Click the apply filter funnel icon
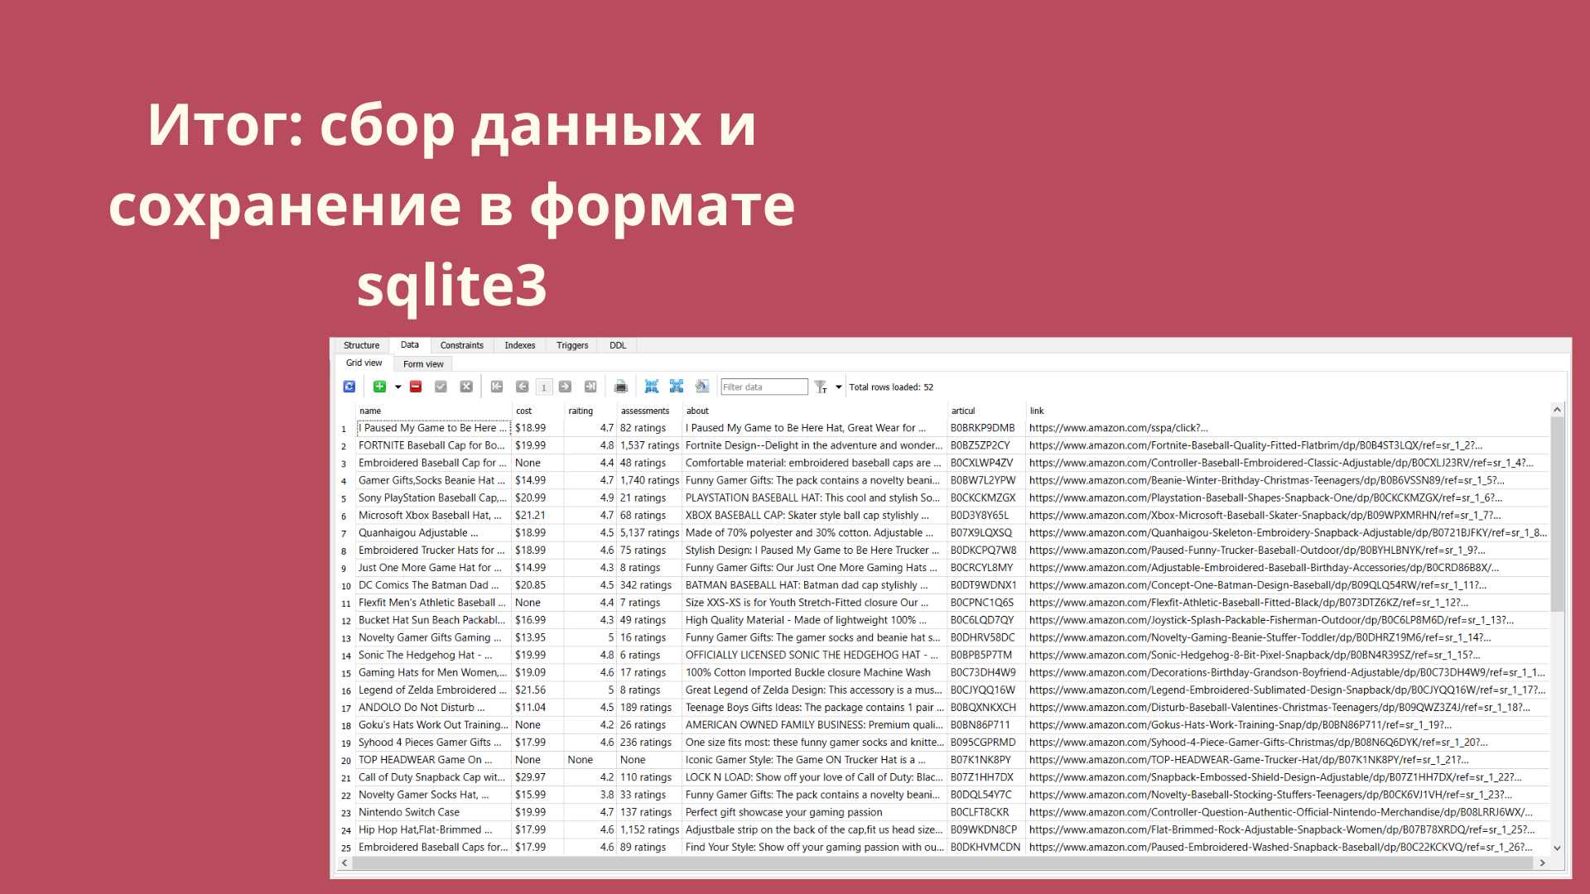 pos(821,387)
